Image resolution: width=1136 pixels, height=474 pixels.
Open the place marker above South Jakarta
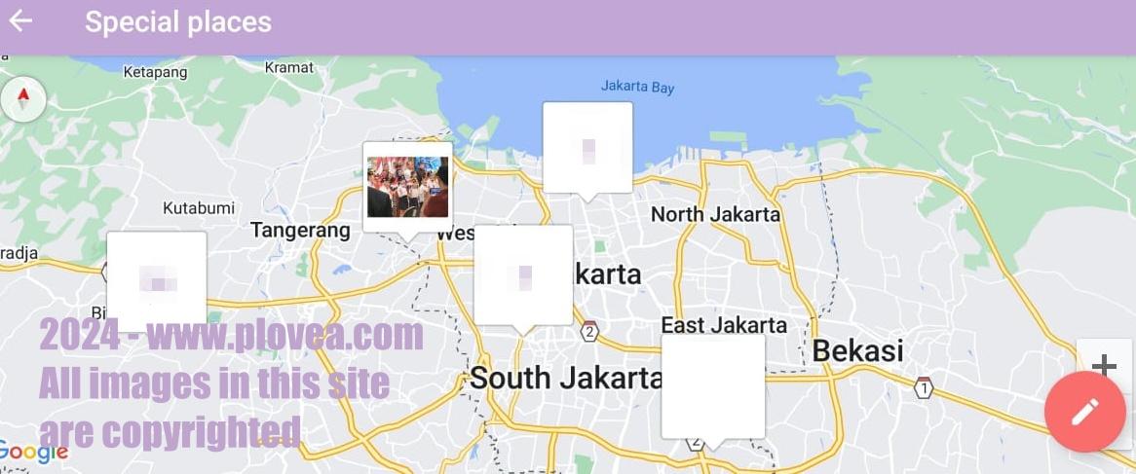coord(523,276)
